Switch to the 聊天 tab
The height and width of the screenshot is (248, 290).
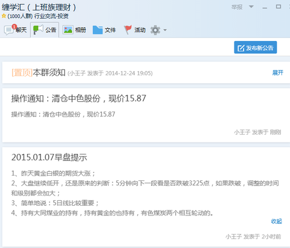coord(21,30)
